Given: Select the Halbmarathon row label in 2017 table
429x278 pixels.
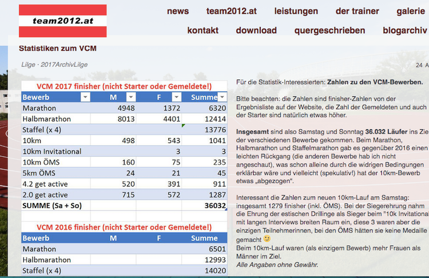Looking at the screenshot, I should (x=46, y=119).
